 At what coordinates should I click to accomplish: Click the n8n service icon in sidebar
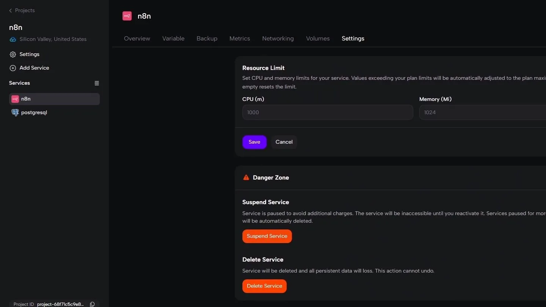[x=15, y=99]
